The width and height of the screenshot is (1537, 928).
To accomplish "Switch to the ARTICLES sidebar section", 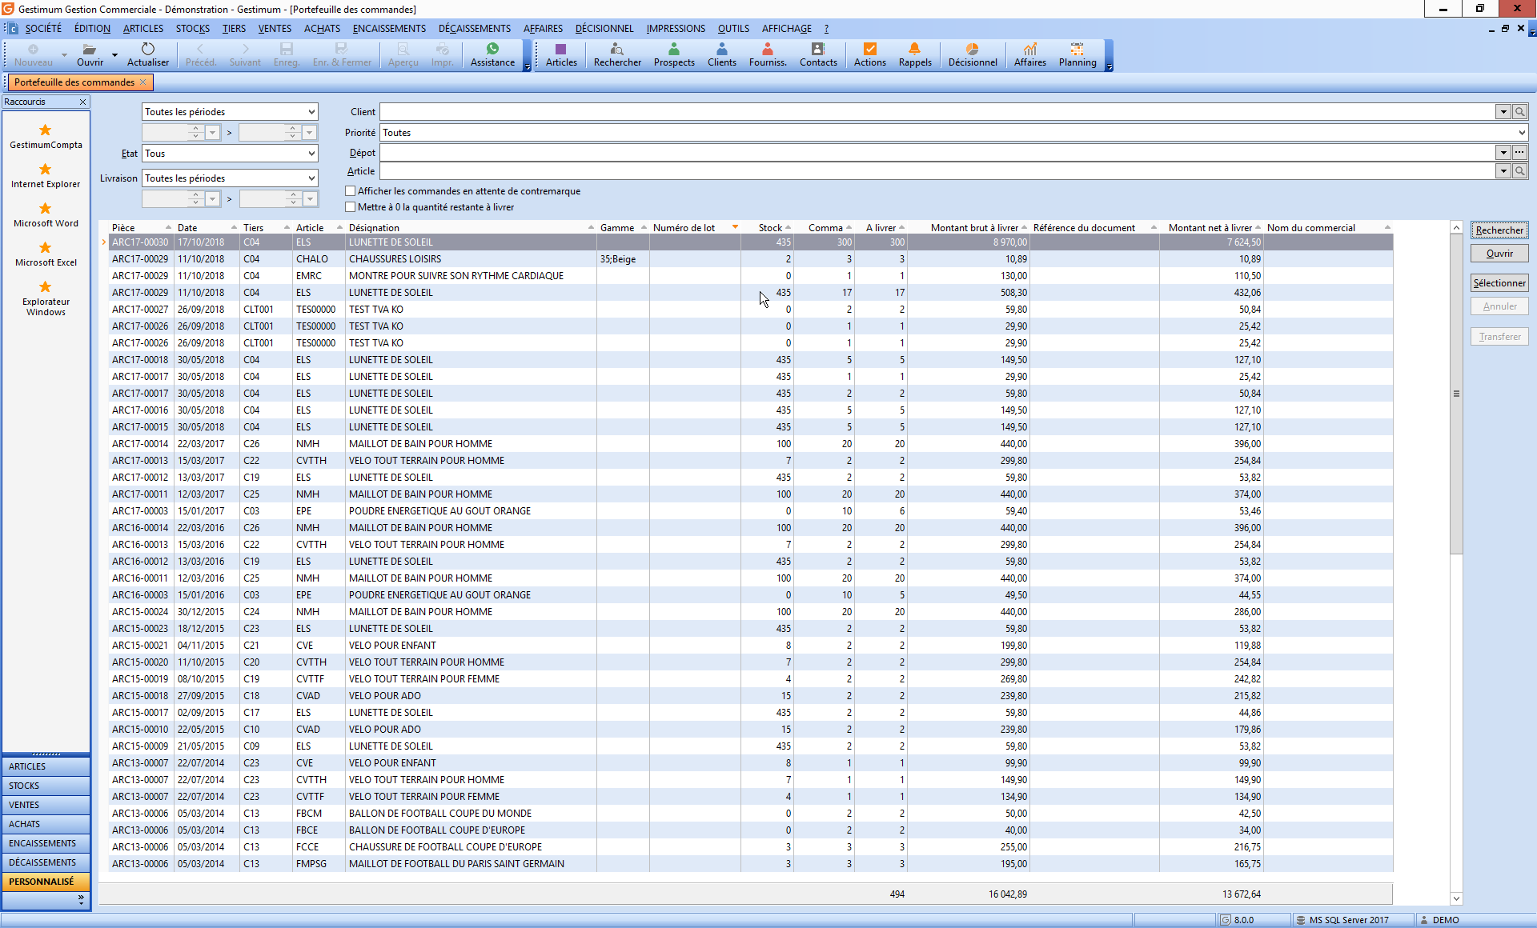I will click(46, 766).
